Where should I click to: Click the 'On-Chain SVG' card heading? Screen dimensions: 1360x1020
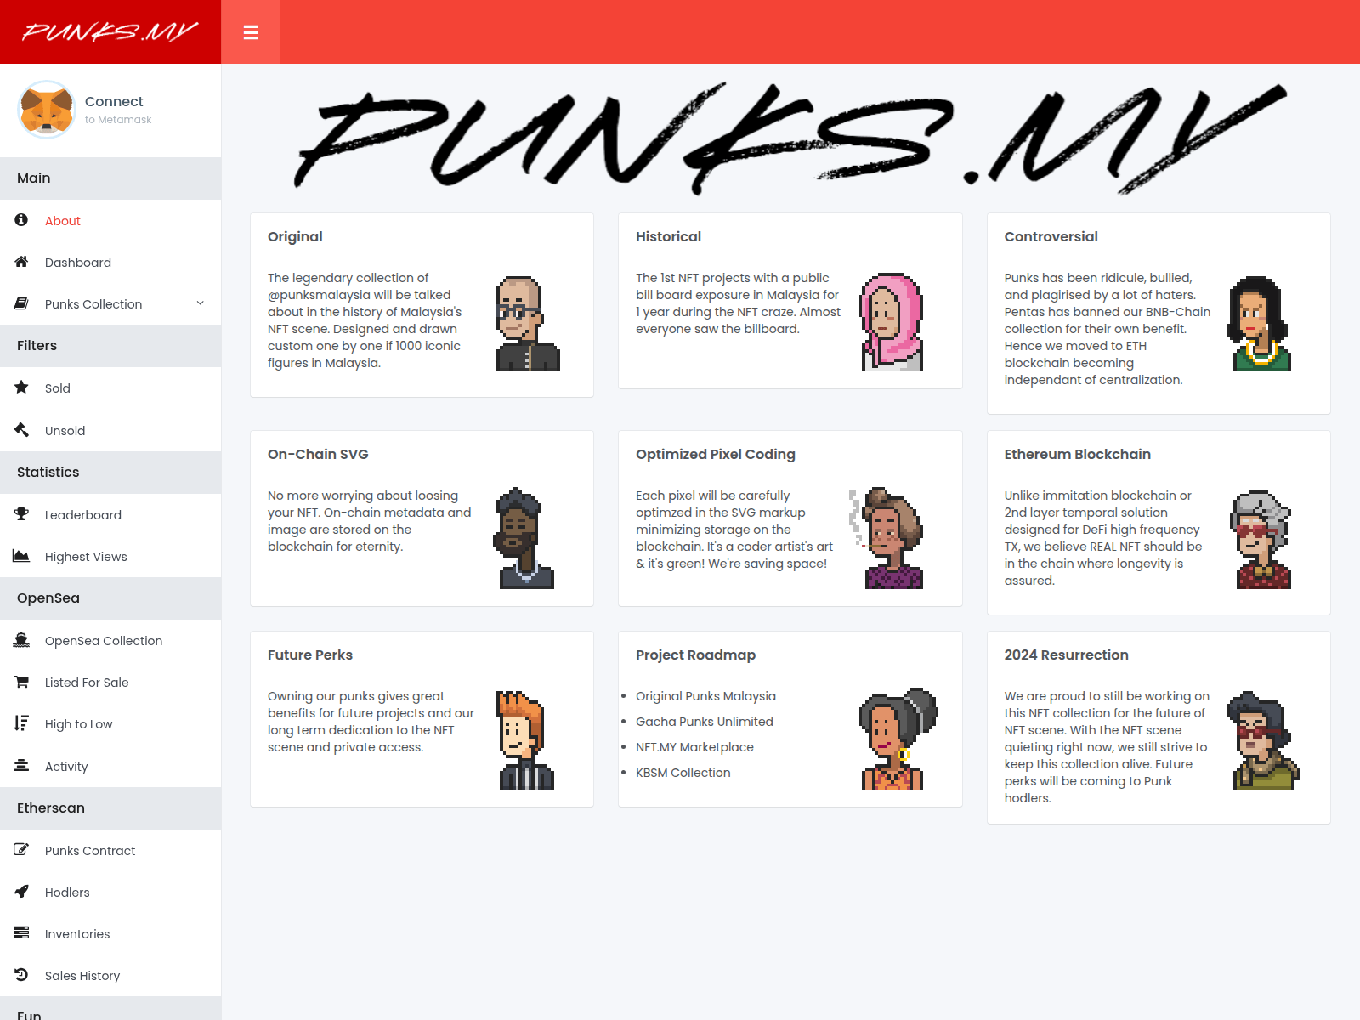(x=318, y=454)
